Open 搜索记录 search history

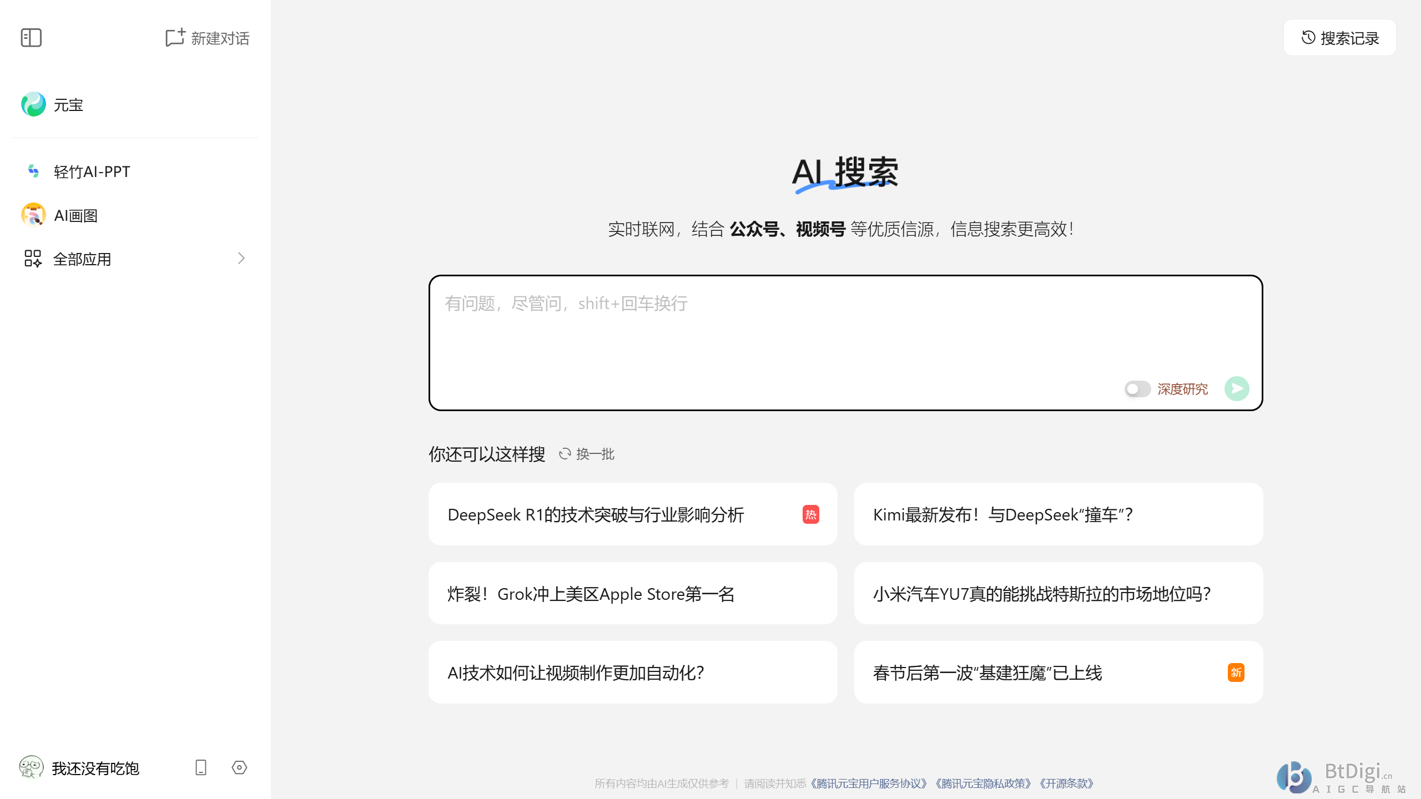click(1339, 37)
